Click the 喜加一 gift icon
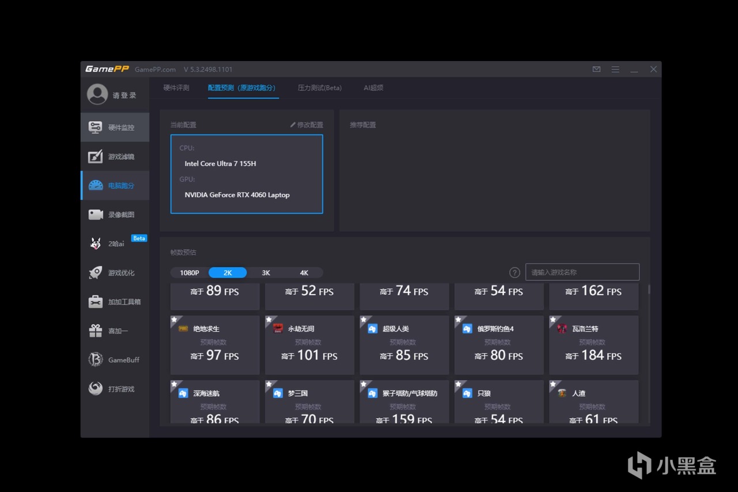This screenshot has width=738, height=492. point(96,330)
